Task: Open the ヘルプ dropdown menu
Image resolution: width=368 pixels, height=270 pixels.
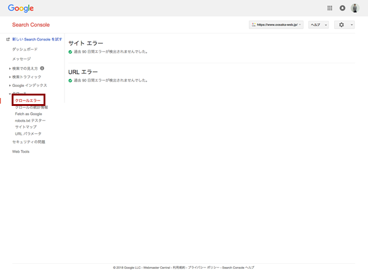Action: click(318, 24)
